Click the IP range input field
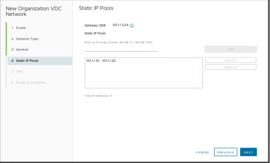 (x=121, y=49)
